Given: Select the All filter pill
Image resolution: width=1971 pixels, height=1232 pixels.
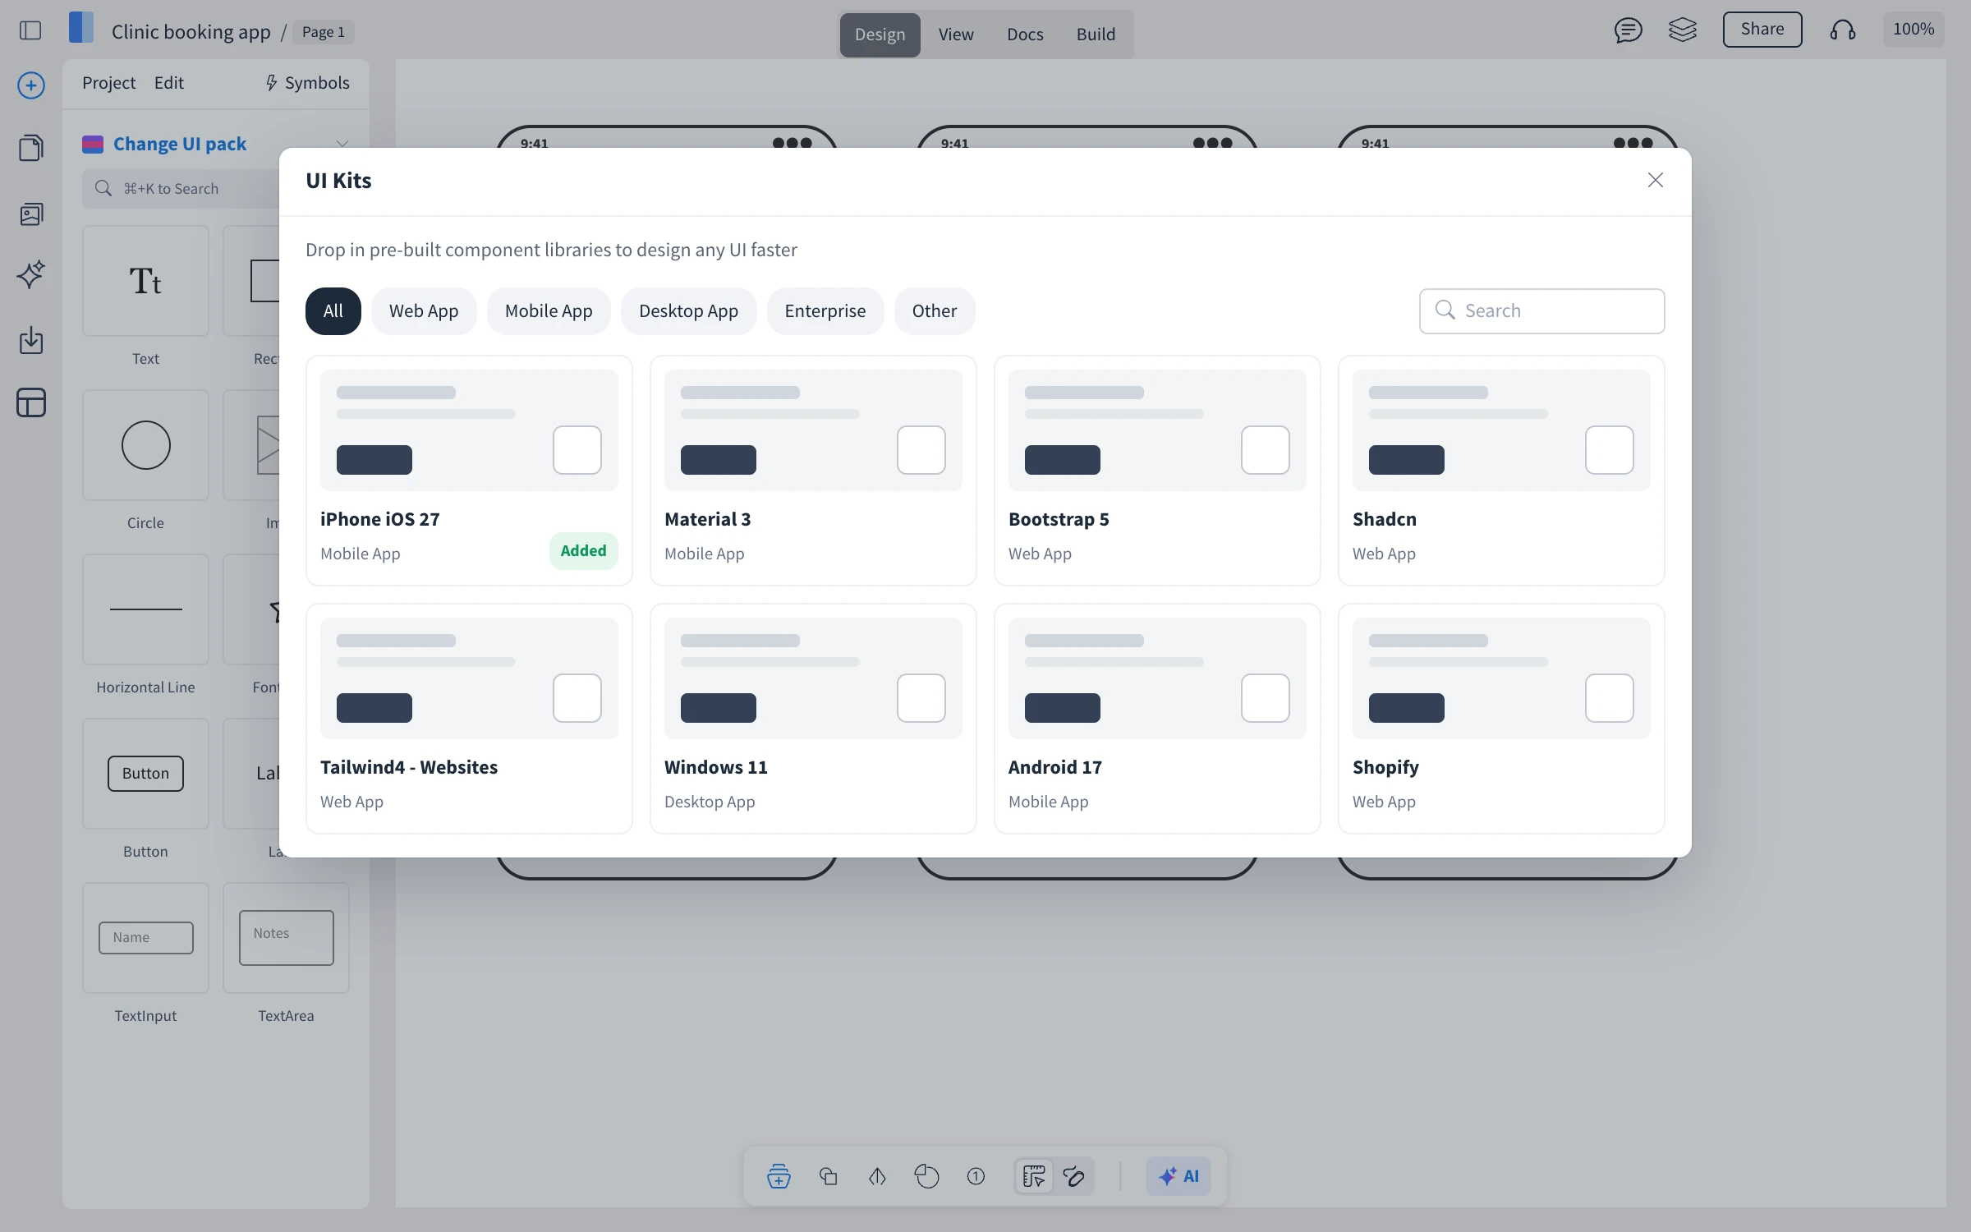Looking at the screenshot, I should click(x=333, y=311).
